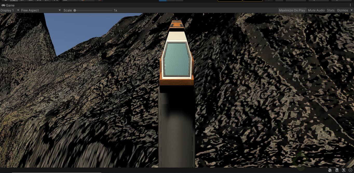
Task: Click the debug mode bug icon in status bar
Action: pyautogui.click(x=330, y=170)
